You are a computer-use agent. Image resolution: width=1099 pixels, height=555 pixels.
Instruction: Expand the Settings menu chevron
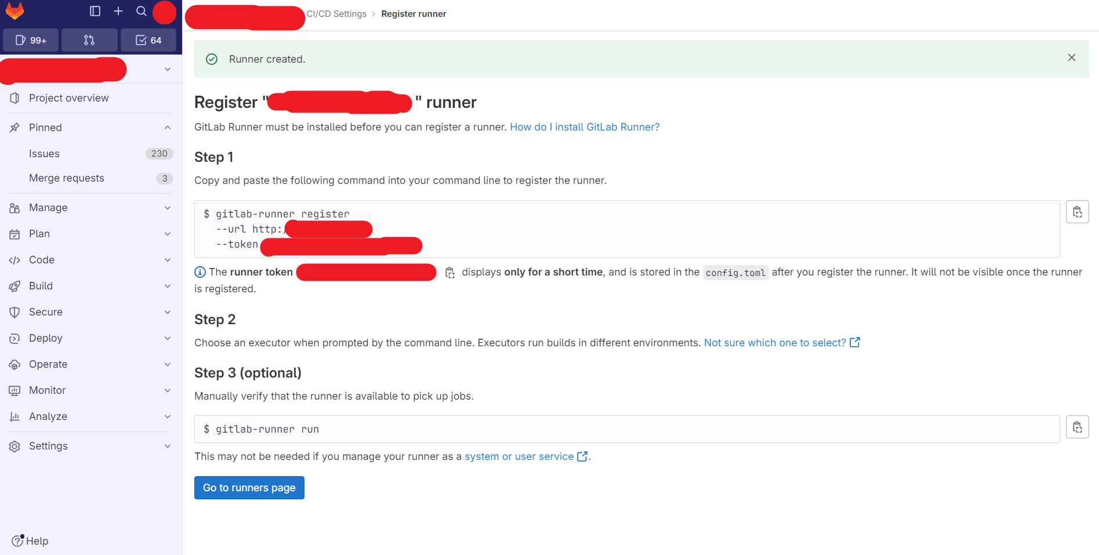click(167, 446)
